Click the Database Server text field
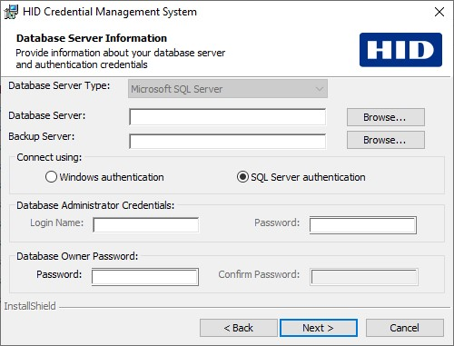454x346 pixels. tap(228, 117)
